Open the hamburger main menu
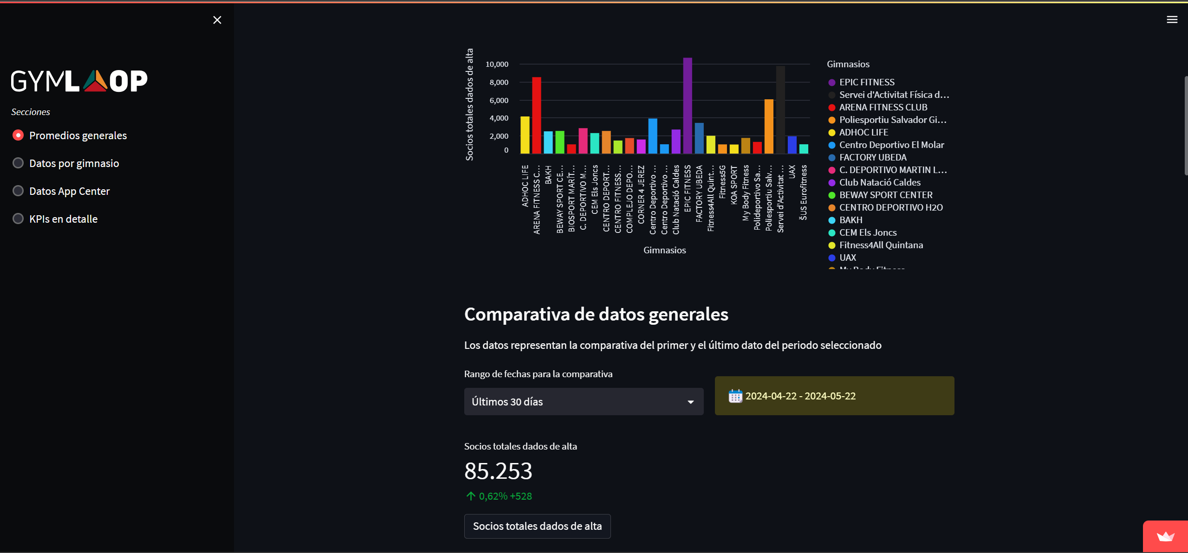1188x553 pixels. coord(1172,19)
